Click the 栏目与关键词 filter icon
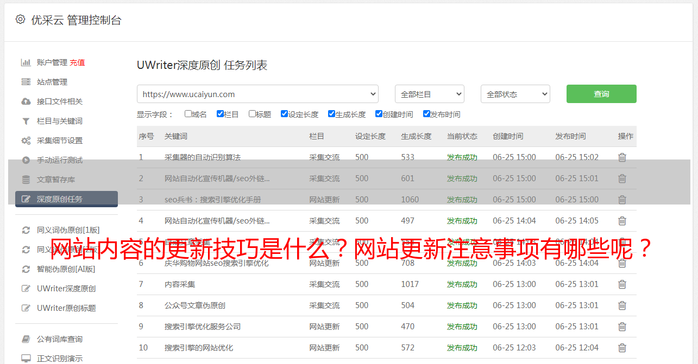The image size is (698, 364). (26, 121)
